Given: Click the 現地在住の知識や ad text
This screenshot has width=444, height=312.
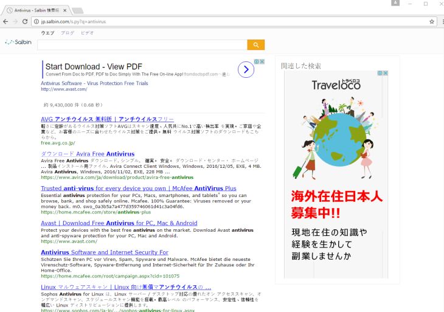Looking at the screenshot, I should 329,232.
